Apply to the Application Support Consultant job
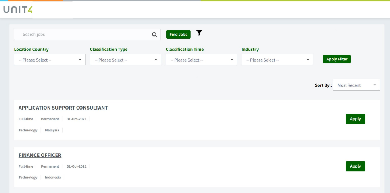Screen dimensions: 390x193 click(x=355, y=119)
